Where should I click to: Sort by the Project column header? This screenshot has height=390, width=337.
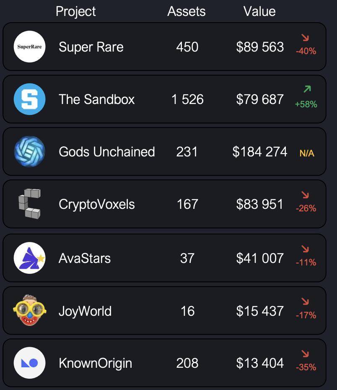[x=75, y=11]
